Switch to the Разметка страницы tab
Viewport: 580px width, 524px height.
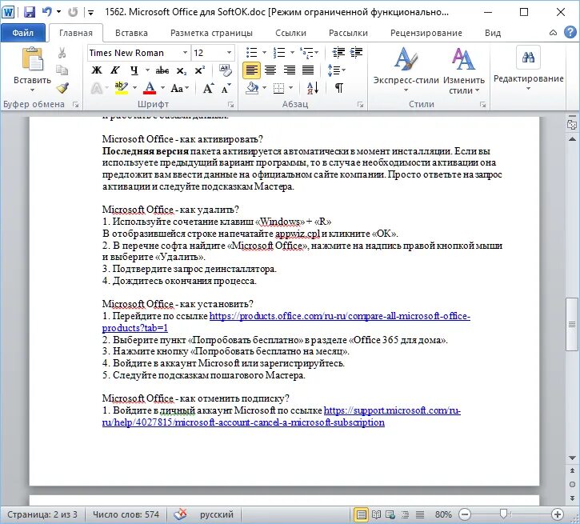(211, 33)
